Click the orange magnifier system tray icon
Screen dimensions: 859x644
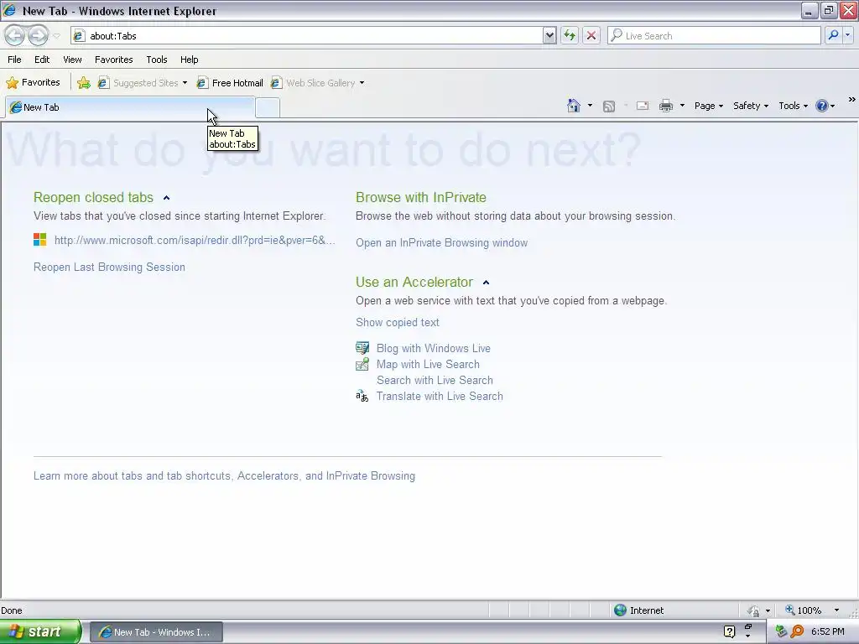[x=797, y=631]
